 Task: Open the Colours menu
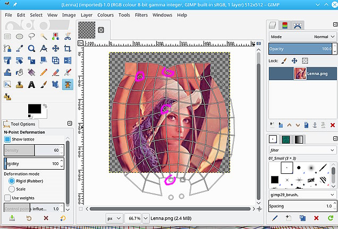105,15
